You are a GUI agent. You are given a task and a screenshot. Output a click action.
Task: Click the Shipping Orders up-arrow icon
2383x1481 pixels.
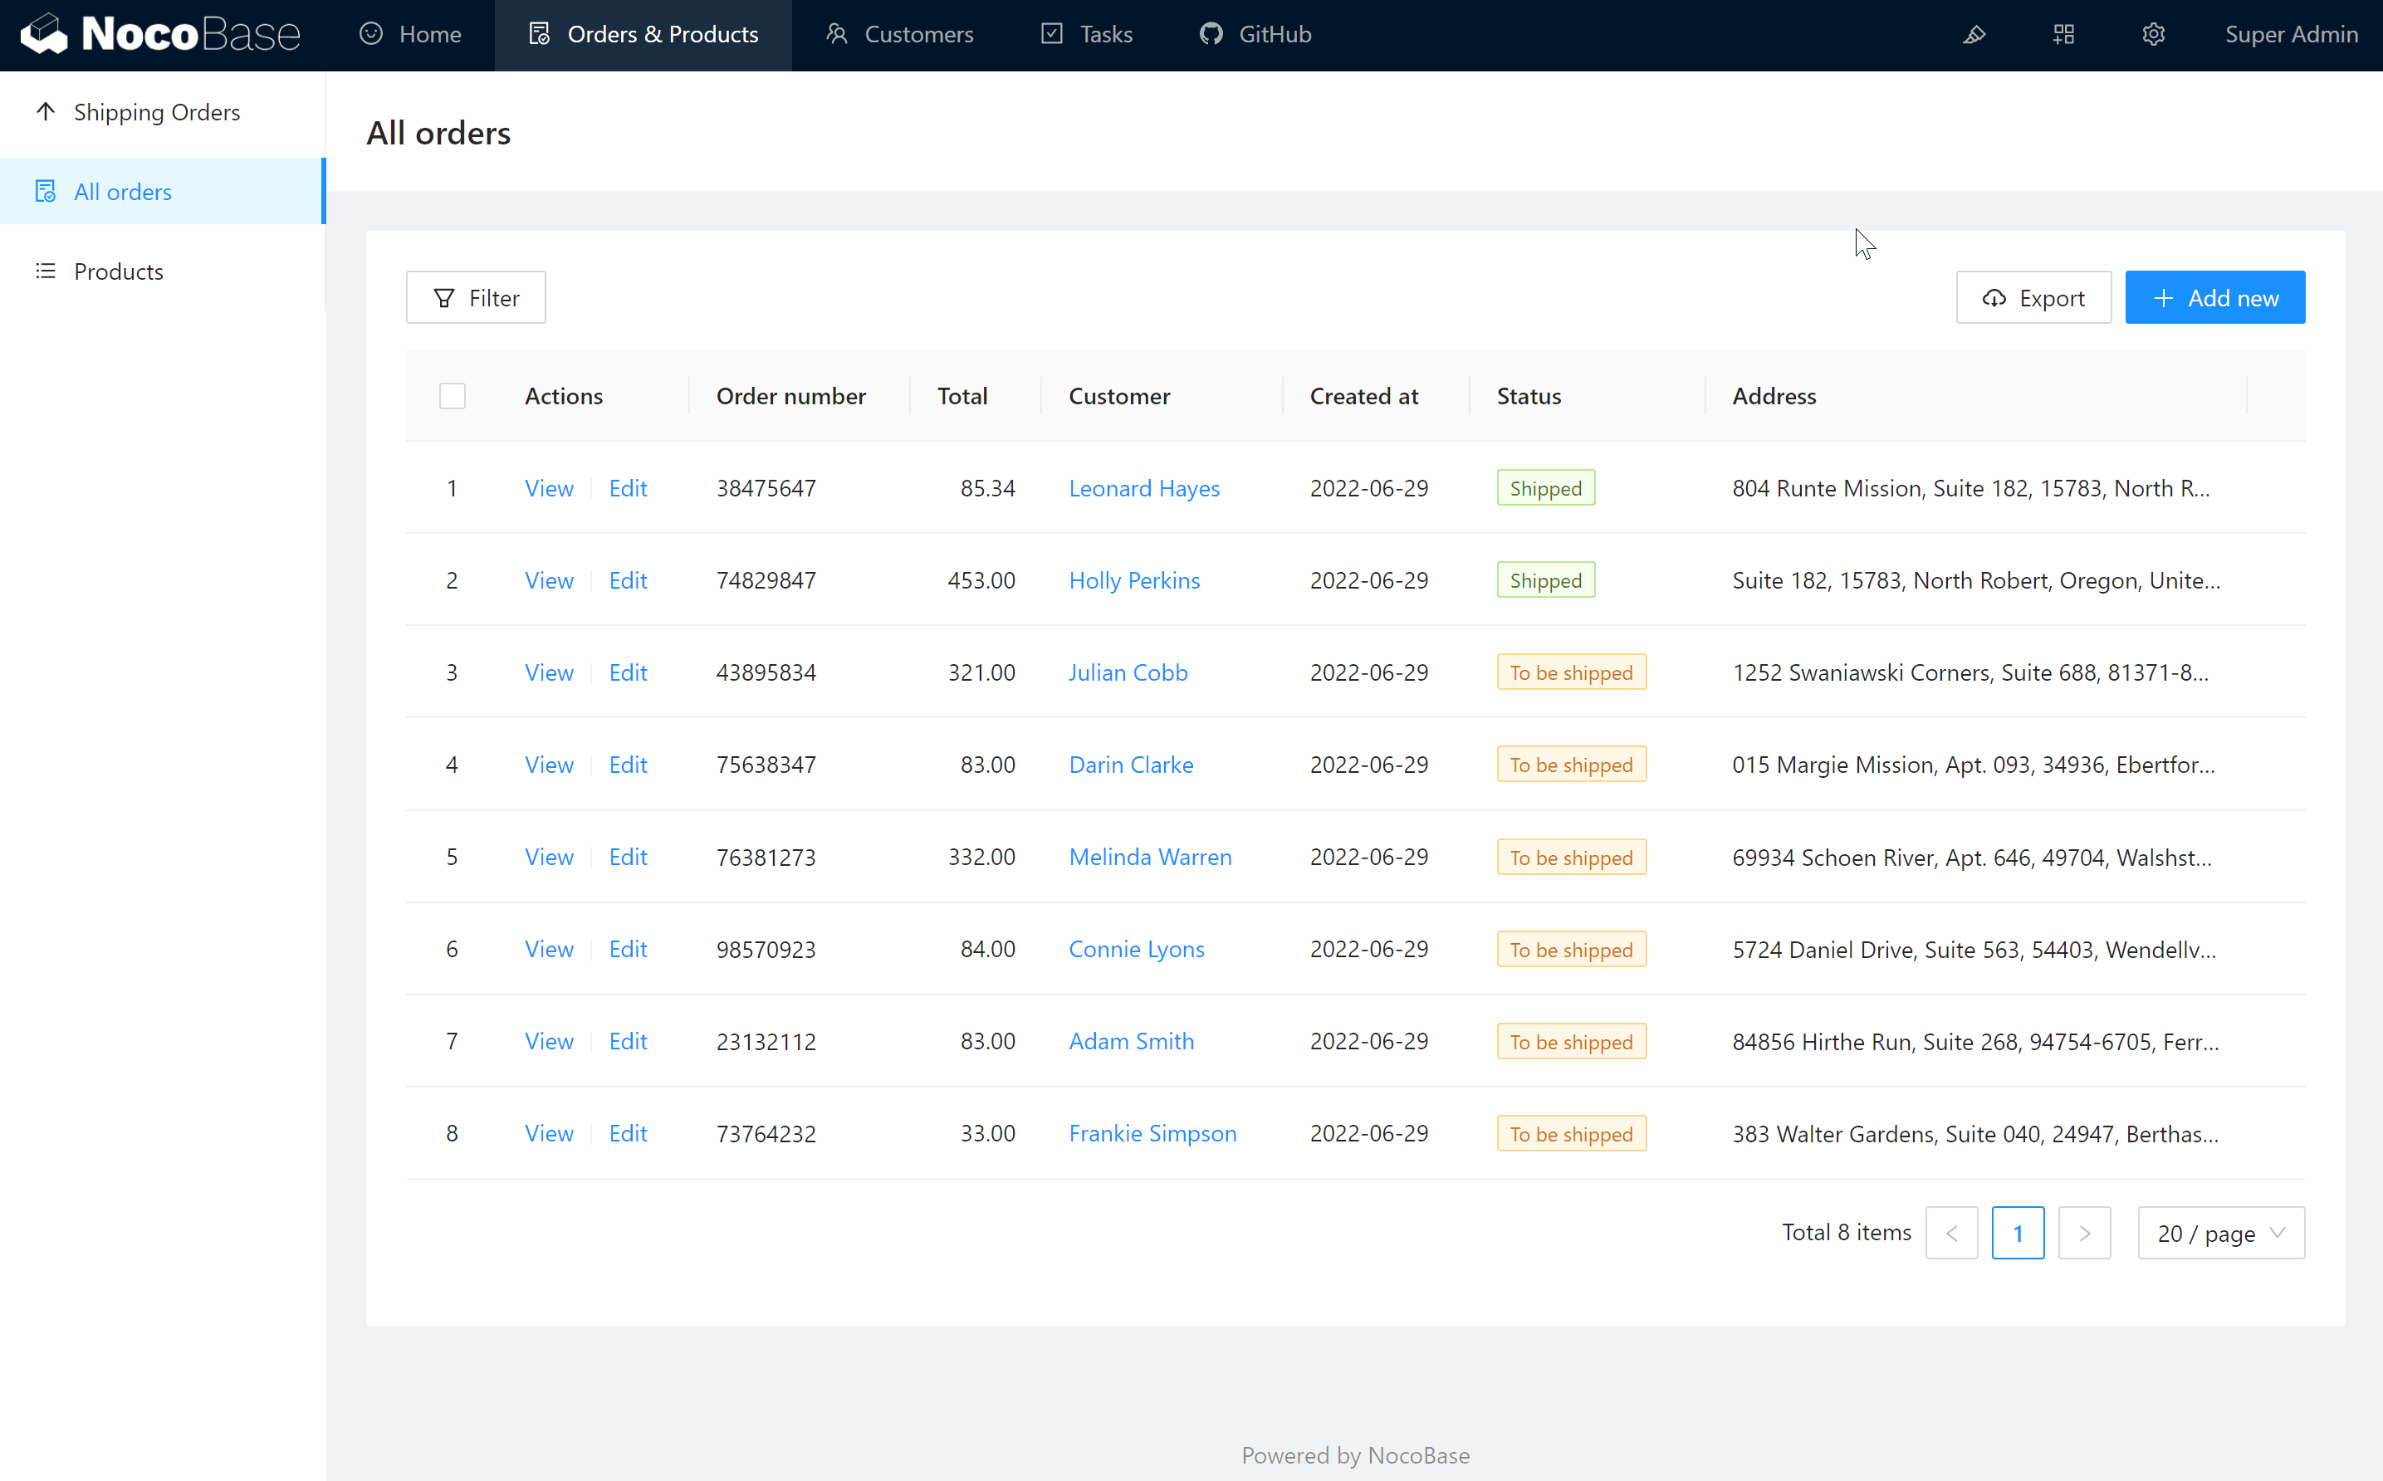point(45,112)
